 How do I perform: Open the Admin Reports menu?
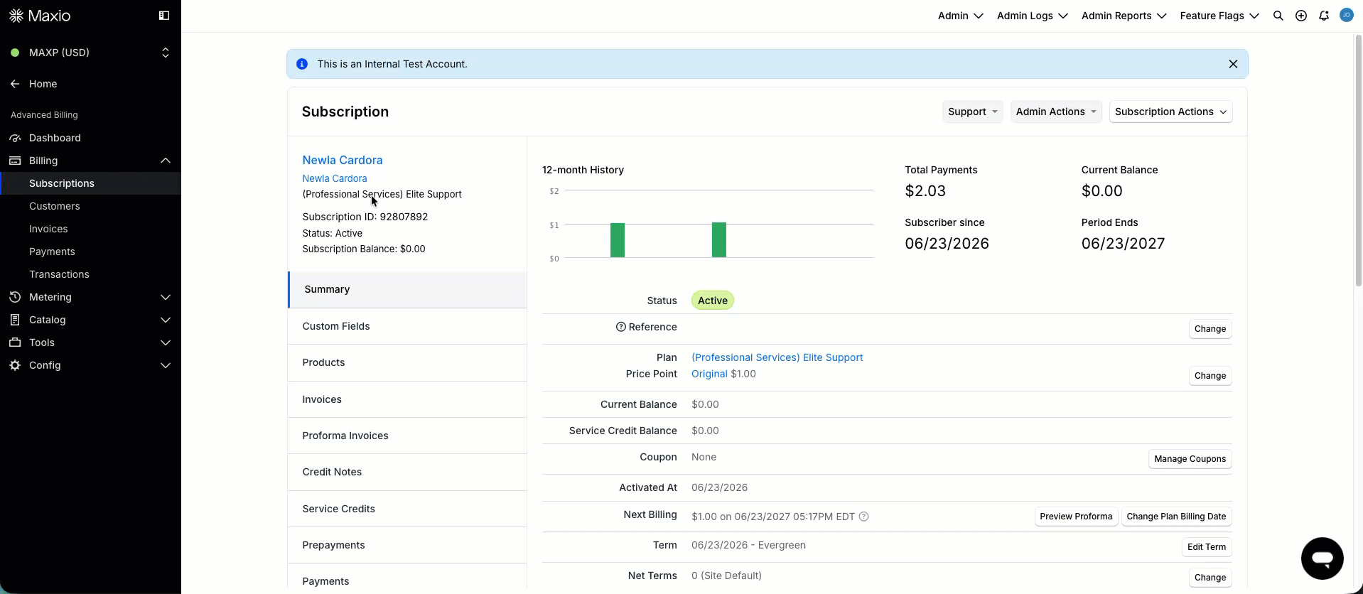[1124, 16]
